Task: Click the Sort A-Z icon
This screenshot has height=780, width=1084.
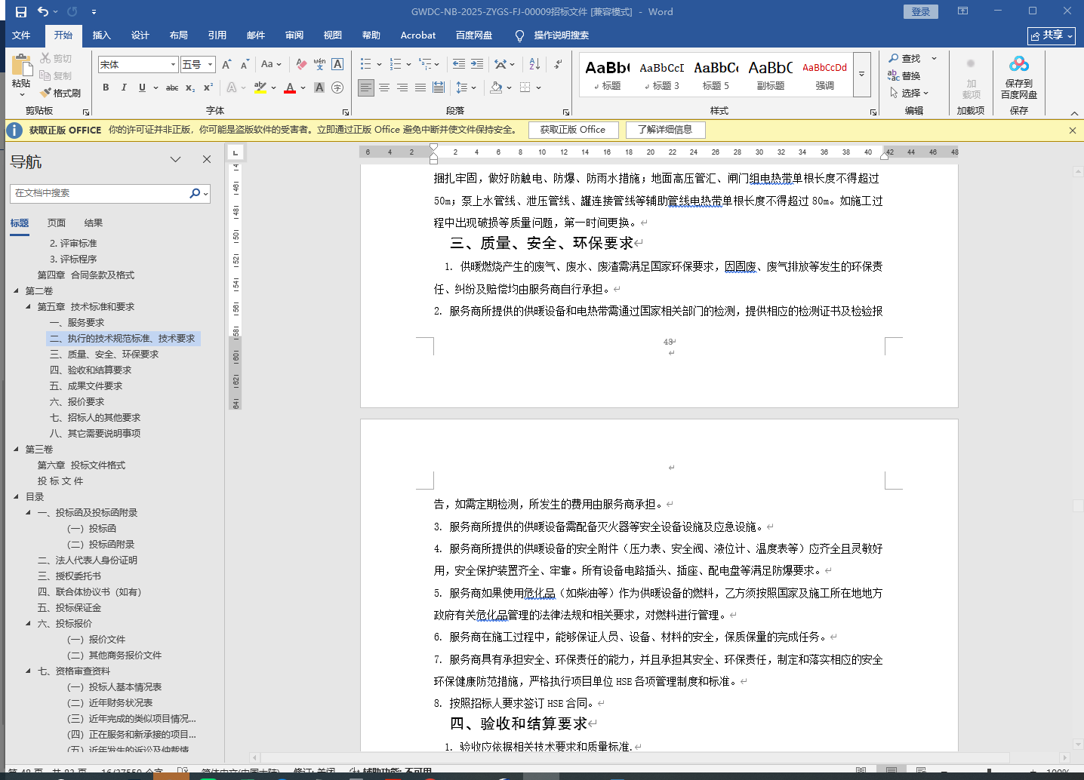Action: [x=534, y=64]
